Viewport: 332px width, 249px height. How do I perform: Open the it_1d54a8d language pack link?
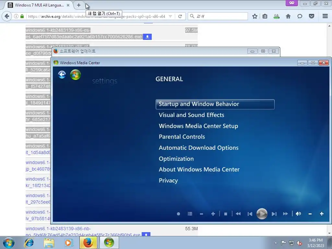[38, 149]
